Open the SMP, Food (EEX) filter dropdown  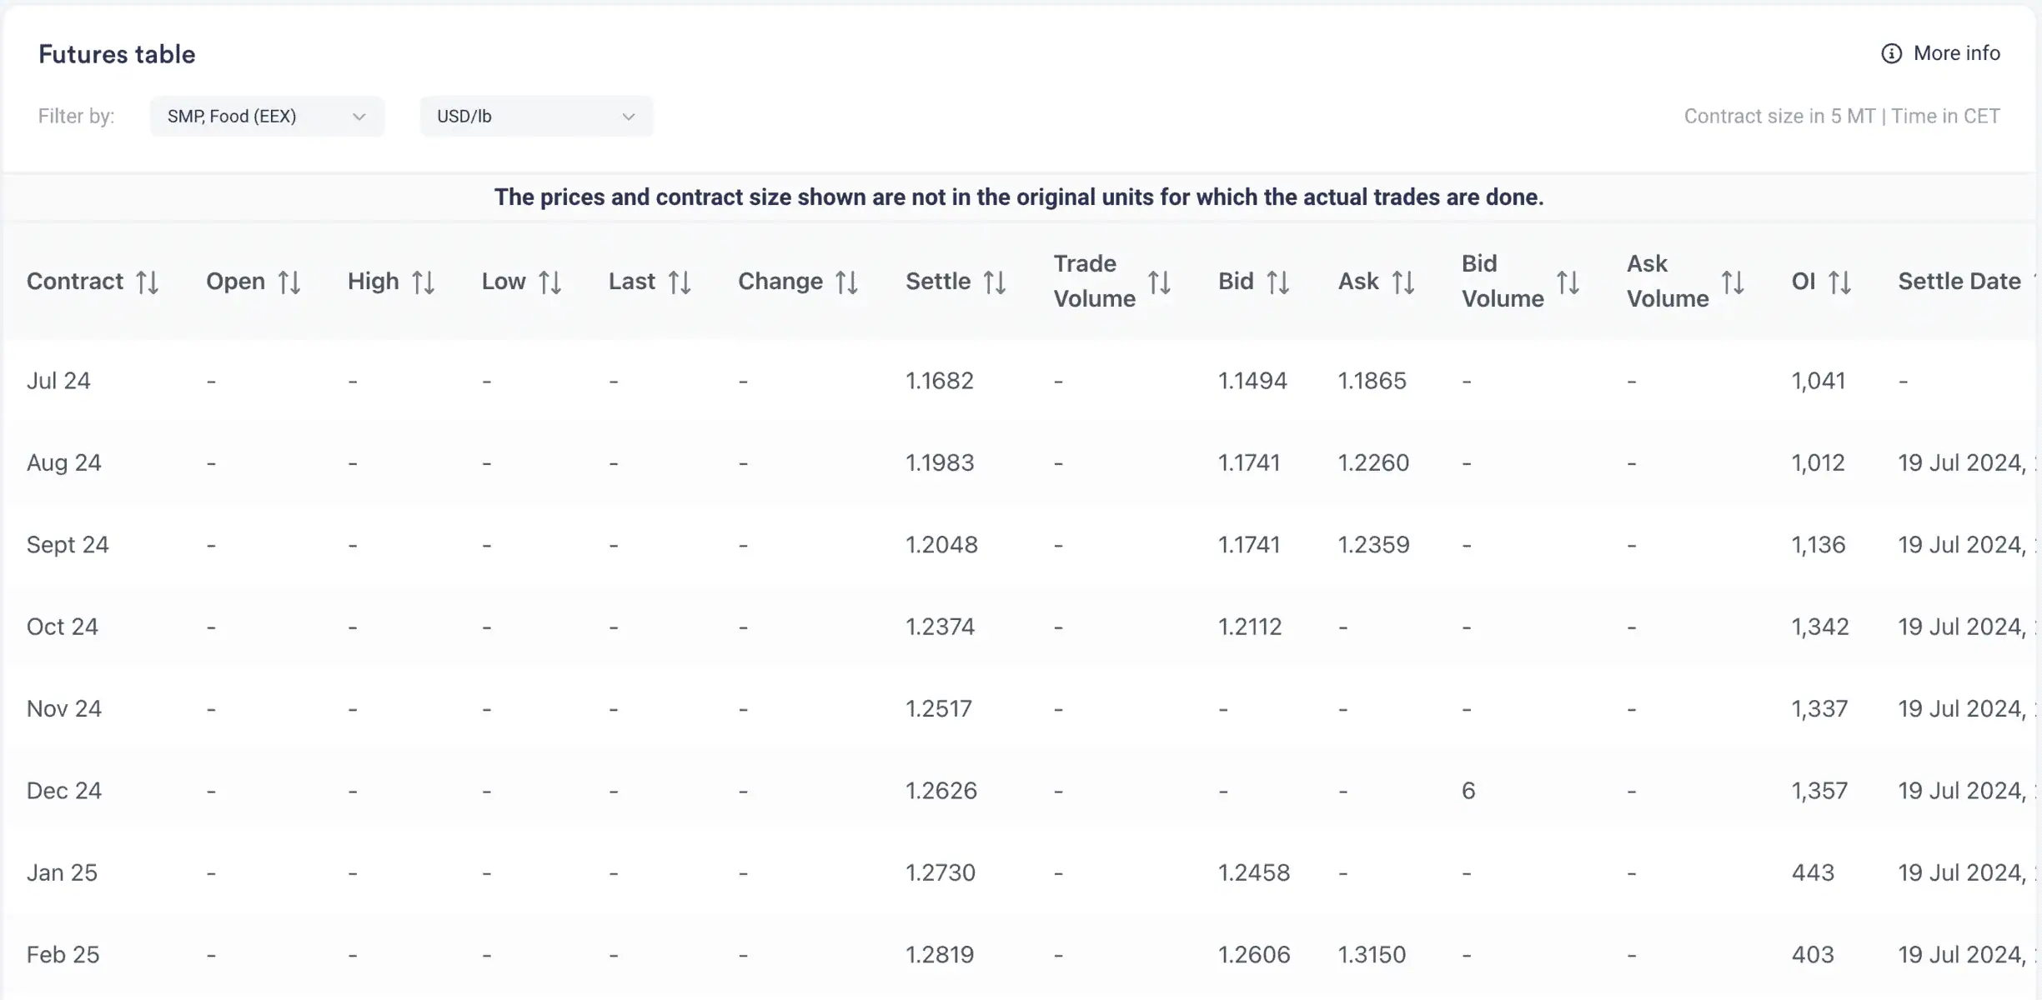click(267, 117)
